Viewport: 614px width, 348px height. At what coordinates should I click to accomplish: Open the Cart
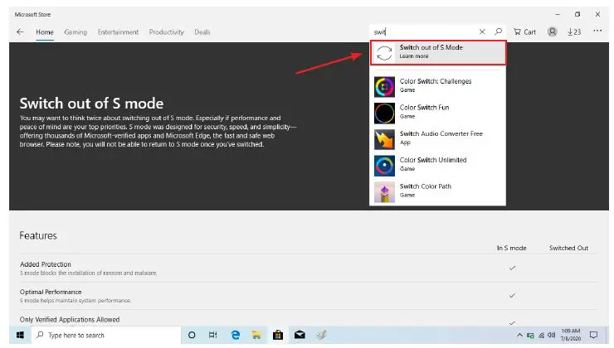[524, 32]
